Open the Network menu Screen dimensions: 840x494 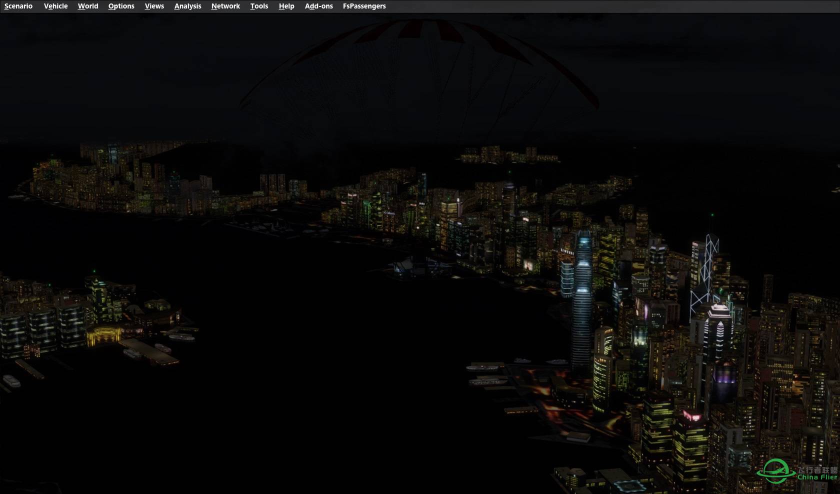[x=225, y=6]
